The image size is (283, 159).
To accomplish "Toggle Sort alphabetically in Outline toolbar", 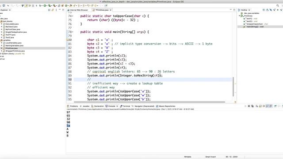I will (267, 10).
